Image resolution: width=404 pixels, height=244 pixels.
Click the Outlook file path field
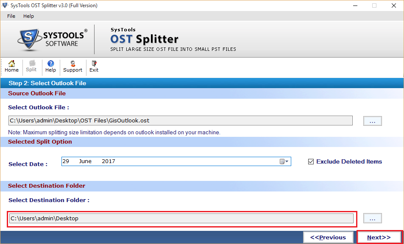click(180, 120)
